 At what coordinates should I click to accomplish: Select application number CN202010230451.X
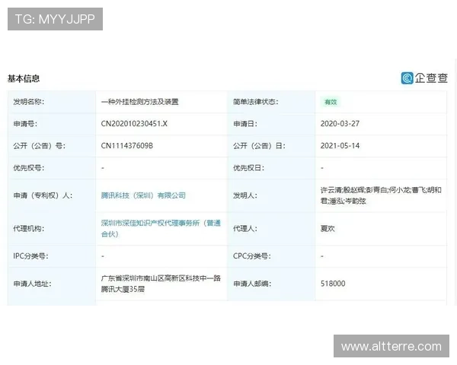[134, 123]
